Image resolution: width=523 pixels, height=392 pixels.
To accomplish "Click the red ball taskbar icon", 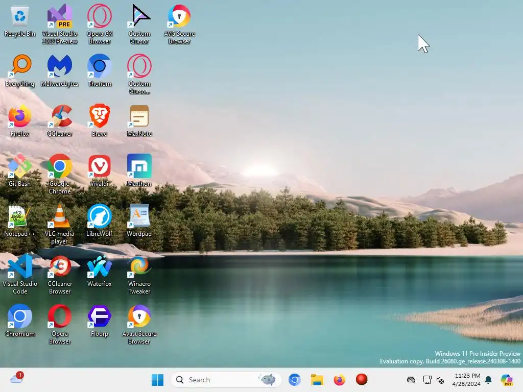I will (x=362, y=379).
